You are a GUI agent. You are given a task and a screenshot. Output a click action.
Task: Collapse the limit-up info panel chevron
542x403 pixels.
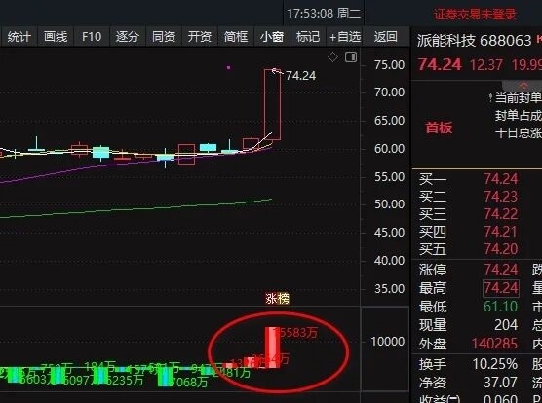(x=523, y=86)
